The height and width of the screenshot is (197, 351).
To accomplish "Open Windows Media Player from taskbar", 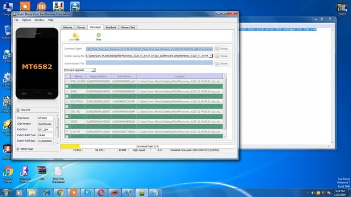I will 19,193.
